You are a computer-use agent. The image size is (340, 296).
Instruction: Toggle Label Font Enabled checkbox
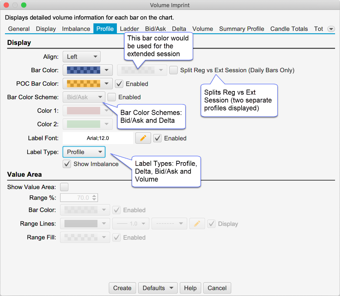[x=158, y=138]
